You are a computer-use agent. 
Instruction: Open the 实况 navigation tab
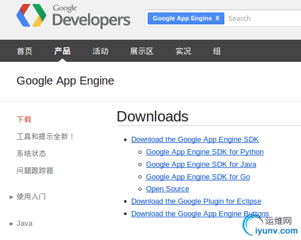click(183, 51)
